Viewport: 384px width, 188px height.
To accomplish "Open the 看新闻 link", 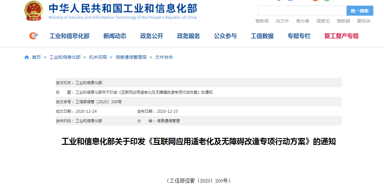I will [262, 21].
